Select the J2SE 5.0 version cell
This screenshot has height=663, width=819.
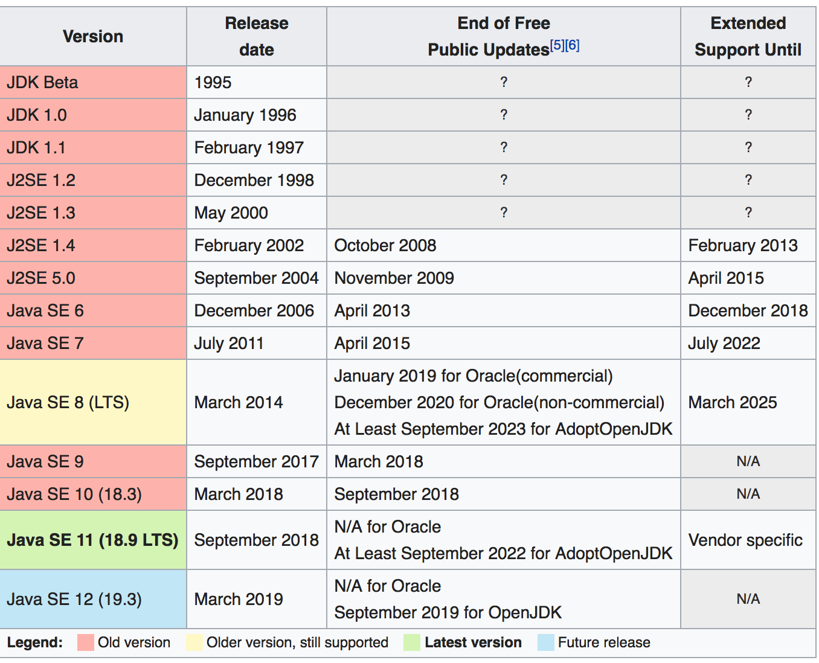click(93, 278)
